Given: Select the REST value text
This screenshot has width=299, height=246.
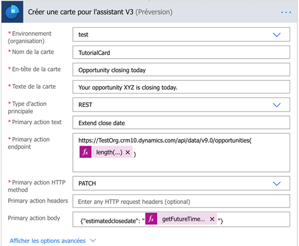Looking at the screenshot, I should (x=85, y=105).
